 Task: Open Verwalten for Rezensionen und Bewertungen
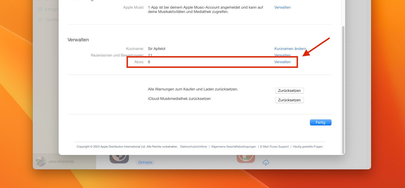pyautogui.click(x=282, y=55)
